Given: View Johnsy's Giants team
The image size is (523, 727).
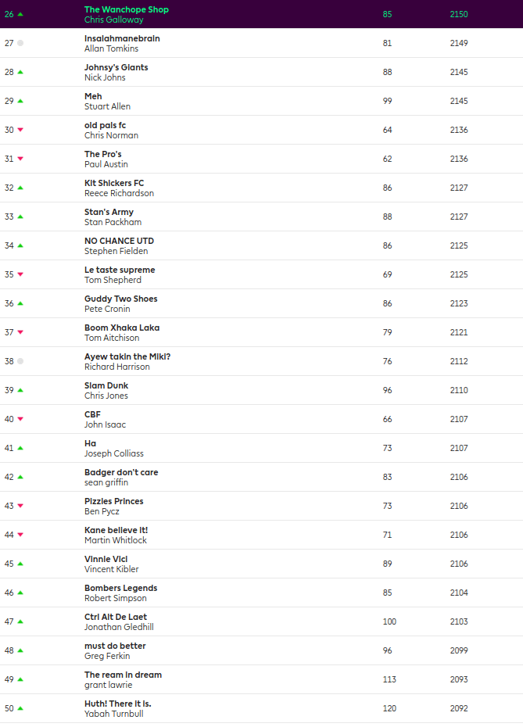Looking at the screenshot, I should [x=116, y=67].
